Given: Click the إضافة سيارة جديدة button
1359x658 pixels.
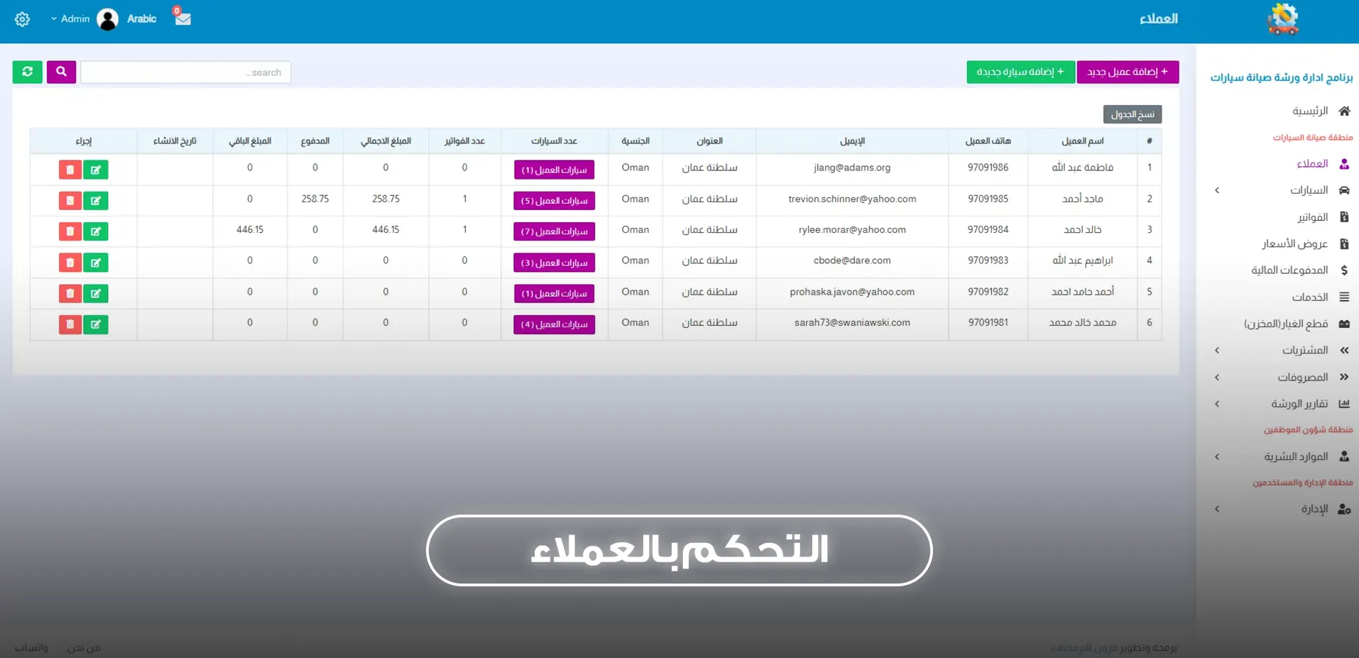Looking at the screenshot, I should 1020,72.
